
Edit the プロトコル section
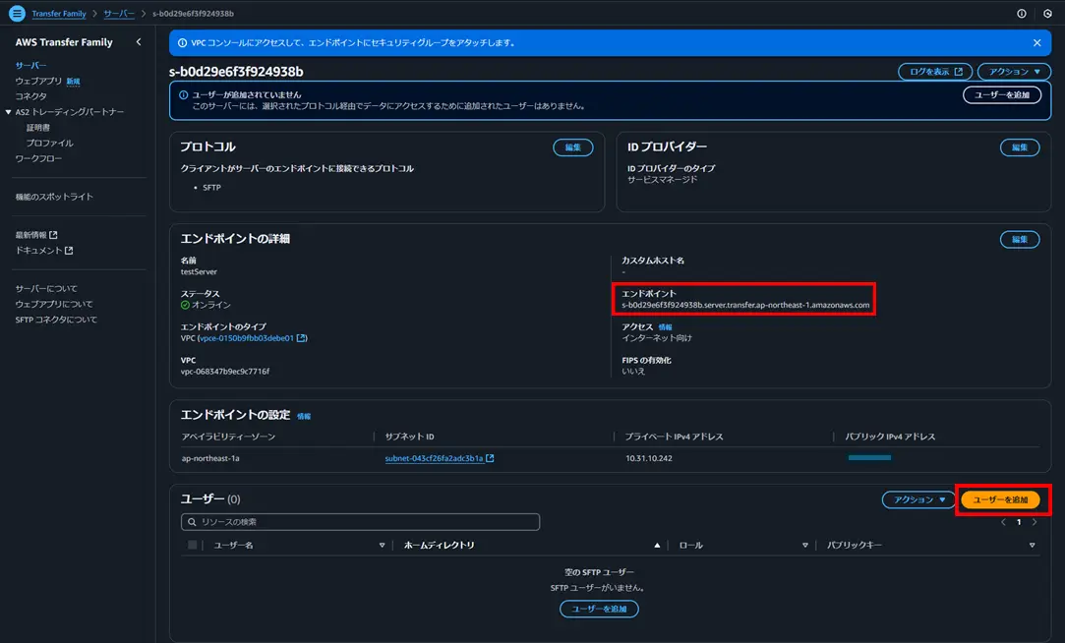pyautogui.click(x=572, y=147)
